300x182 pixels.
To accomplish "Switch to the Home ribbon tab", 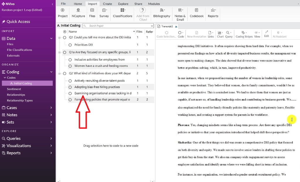I will click(x=78, y=4).
